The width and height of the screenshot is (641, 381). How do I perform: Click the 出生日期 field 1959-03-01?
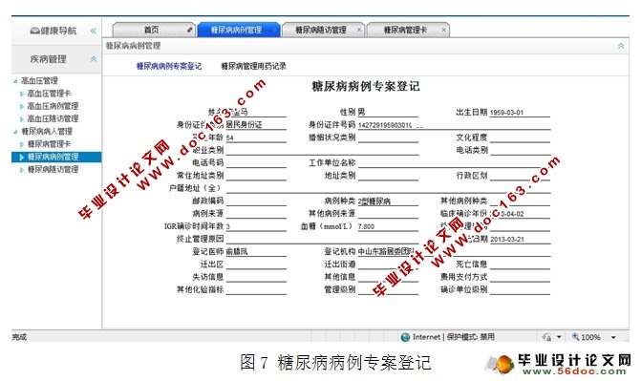pyautogui.click(x=520, y=112)
